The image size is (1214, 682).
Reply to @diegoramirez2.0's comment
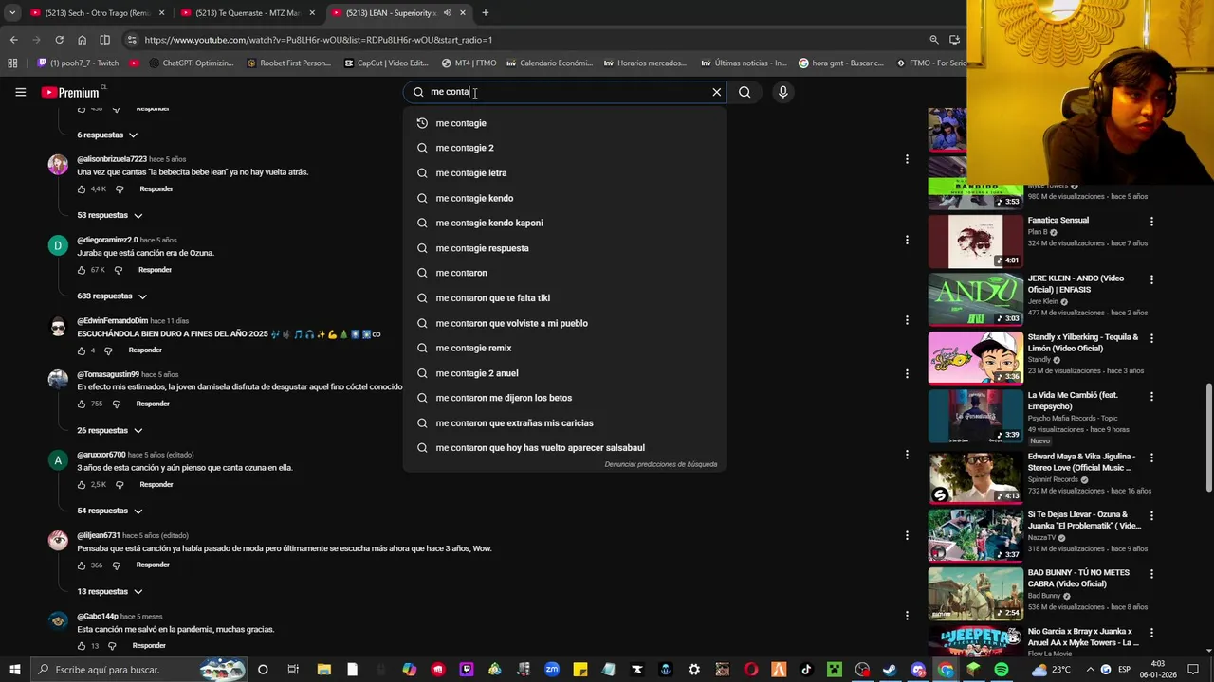[156, 270]
